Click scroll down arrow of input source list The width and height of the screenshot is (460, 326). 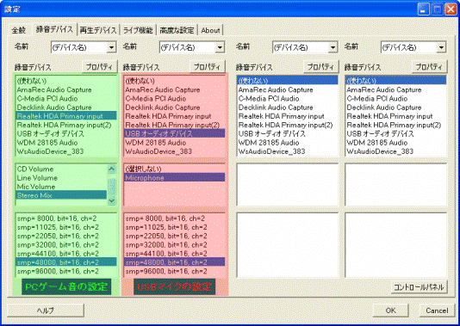[111, 200]
